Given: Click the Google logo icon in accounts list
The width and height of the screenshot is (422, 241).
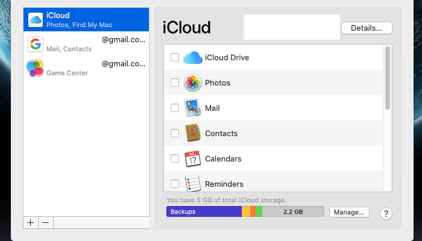Looking at the screenshot, I should click(36, 44).
